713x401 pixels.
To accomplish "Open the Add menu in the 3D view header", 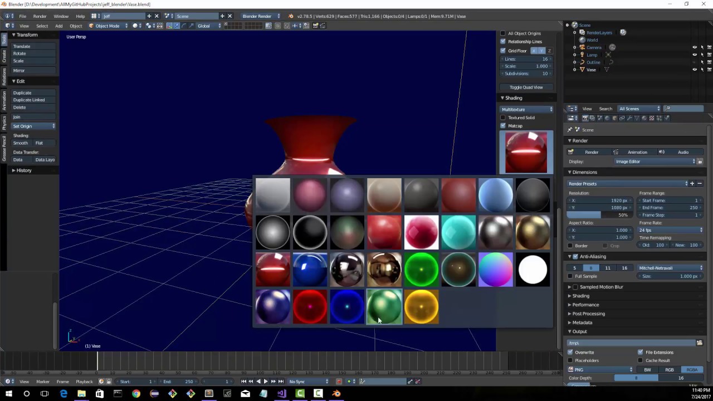I will (x=58, y=26).
